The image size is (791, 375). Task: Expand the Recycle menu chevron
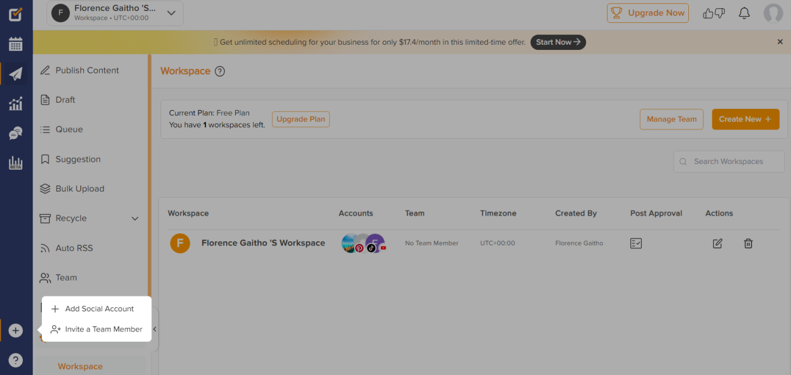tap(135, 218)
